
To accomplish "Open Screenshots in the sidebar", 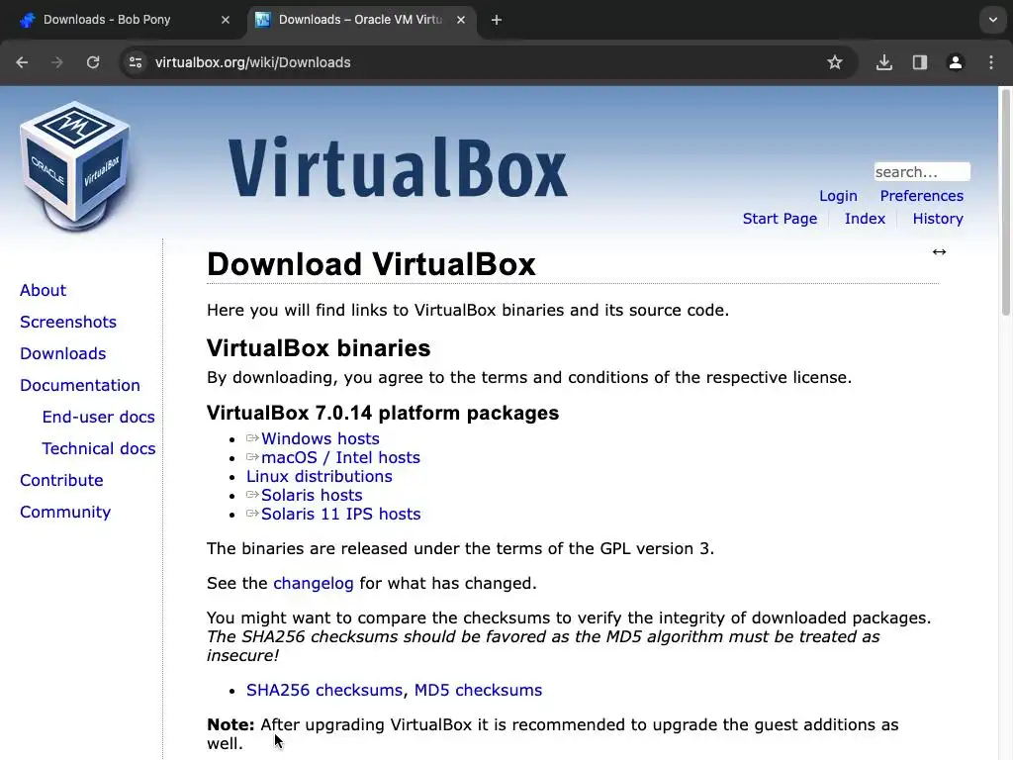I will (x=68, y=322).
